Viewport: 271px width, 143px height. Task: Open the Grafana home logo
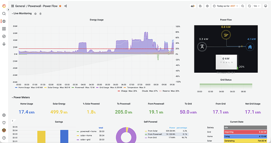pos(4,6)
